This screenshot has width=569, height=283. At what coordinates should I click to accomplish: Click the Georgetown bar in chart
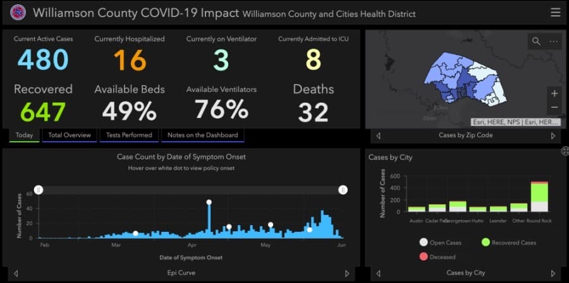pyautogui.click(x=458, y=206)
